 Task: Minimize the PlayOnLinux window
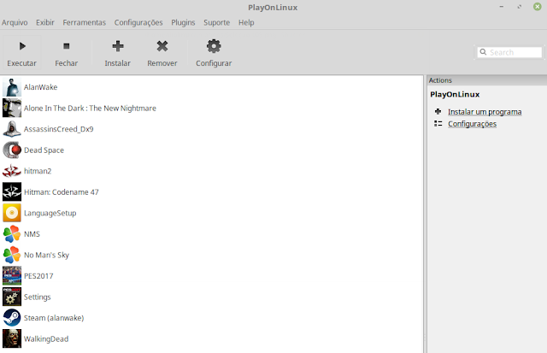pyautogui.click(x=502, y=7)
